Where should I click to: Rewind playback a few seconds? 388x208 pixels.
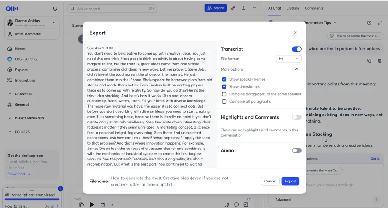click(x=82, y=204)
